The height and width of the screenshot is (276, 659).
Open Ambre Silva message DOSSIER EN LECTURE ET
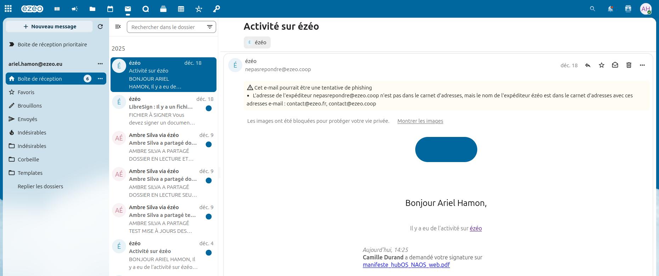click(163, 147)
